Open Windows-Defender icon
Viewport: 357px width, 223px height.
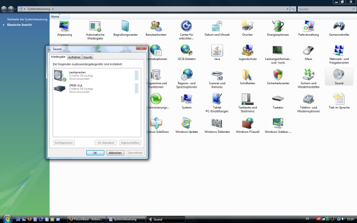(x=217, y=125)
